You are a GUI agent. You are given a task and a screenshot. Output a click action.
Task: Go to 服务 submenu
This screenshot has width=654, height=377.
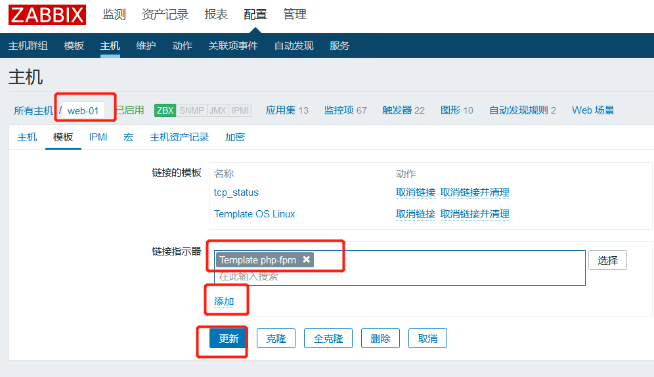coord(339,46)
